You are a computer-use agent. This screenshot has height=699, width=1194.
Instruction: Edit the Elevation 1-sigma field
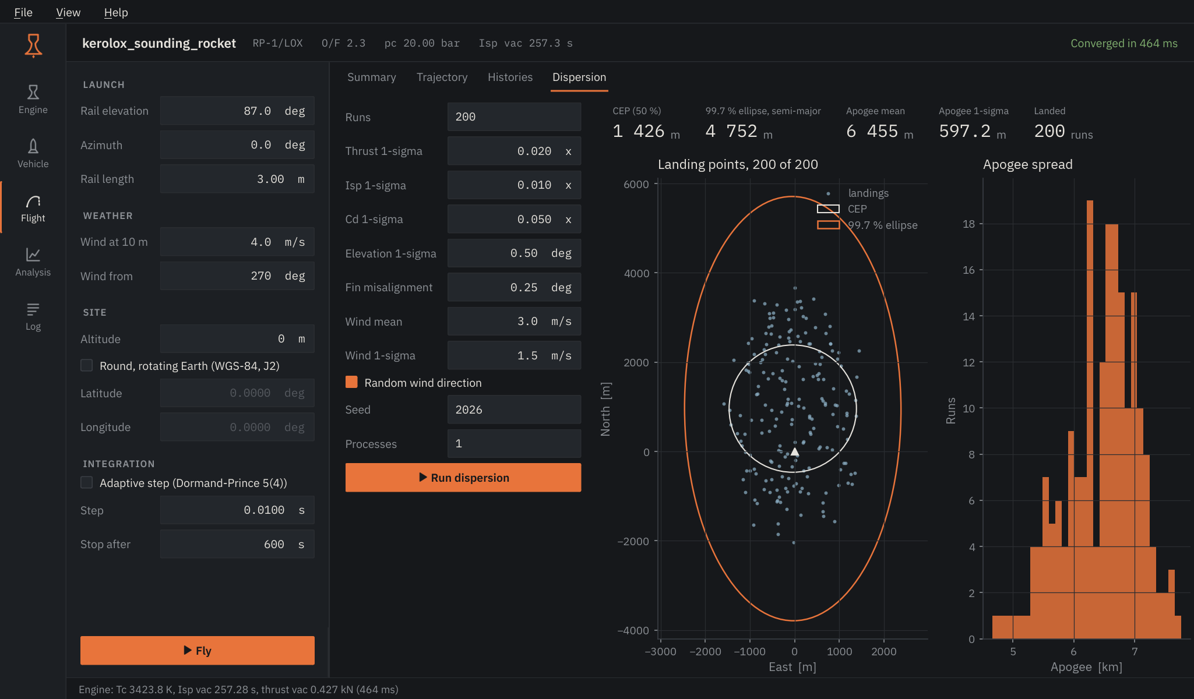(514, 253)
